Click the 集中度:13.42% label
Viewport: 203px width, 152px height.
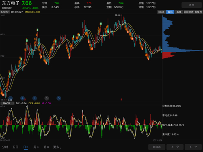[171, 135]
